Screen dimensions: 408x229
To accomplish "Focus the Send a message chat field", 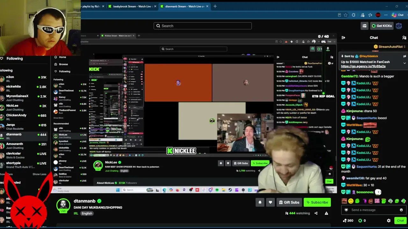I will click(x=374, y=210).
